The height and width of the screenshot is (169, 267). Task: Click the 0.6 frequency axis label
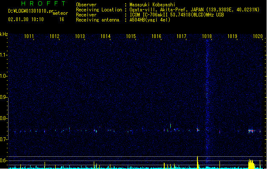pos(3,161)
